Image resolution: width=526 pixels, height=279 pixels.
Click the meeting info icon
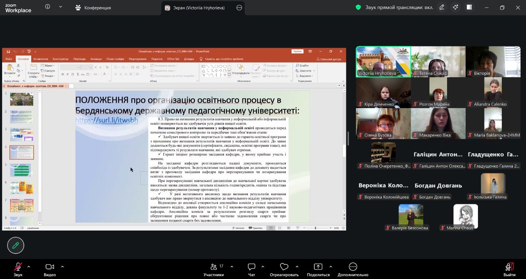click(48, 7)
